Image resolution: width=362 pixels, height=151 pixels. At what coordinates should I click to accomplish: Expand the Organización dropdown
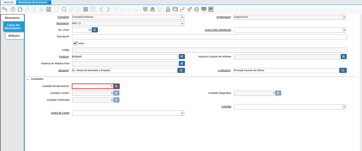pyautogui.click(x=344, y=17)
